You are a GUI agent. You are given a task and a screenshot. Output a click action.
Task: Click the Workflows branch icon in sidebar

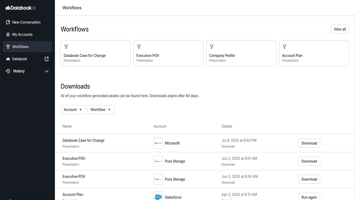point(8,47)
